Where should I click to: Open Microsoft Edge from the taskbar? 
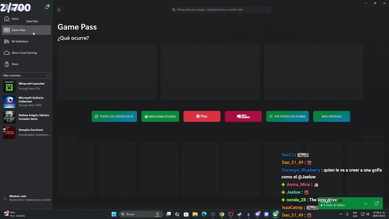204,214
